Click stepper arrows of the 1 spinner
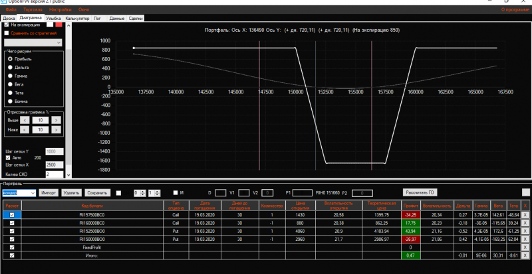 click(158, 192)
